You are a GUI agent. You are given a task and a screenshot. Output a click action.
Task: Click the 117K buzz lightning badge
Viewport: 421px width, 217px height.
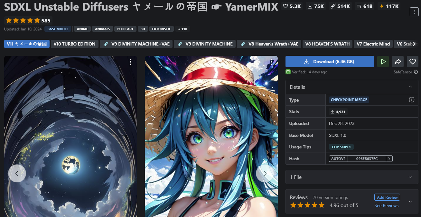389,6
